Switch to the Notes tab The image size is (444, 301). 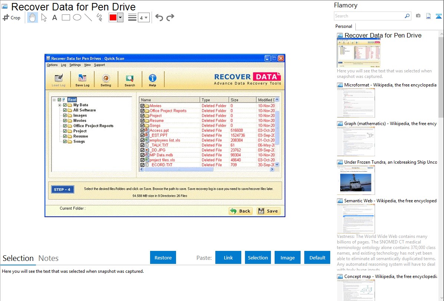pos(49,258)
